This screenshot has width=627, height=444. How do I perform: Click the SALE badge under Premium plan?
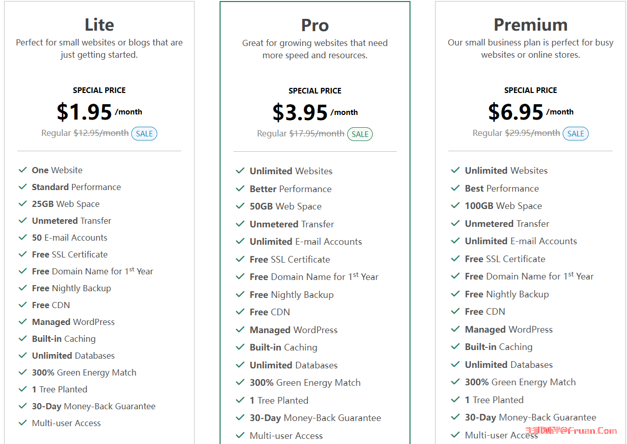(x=575, y=133)
